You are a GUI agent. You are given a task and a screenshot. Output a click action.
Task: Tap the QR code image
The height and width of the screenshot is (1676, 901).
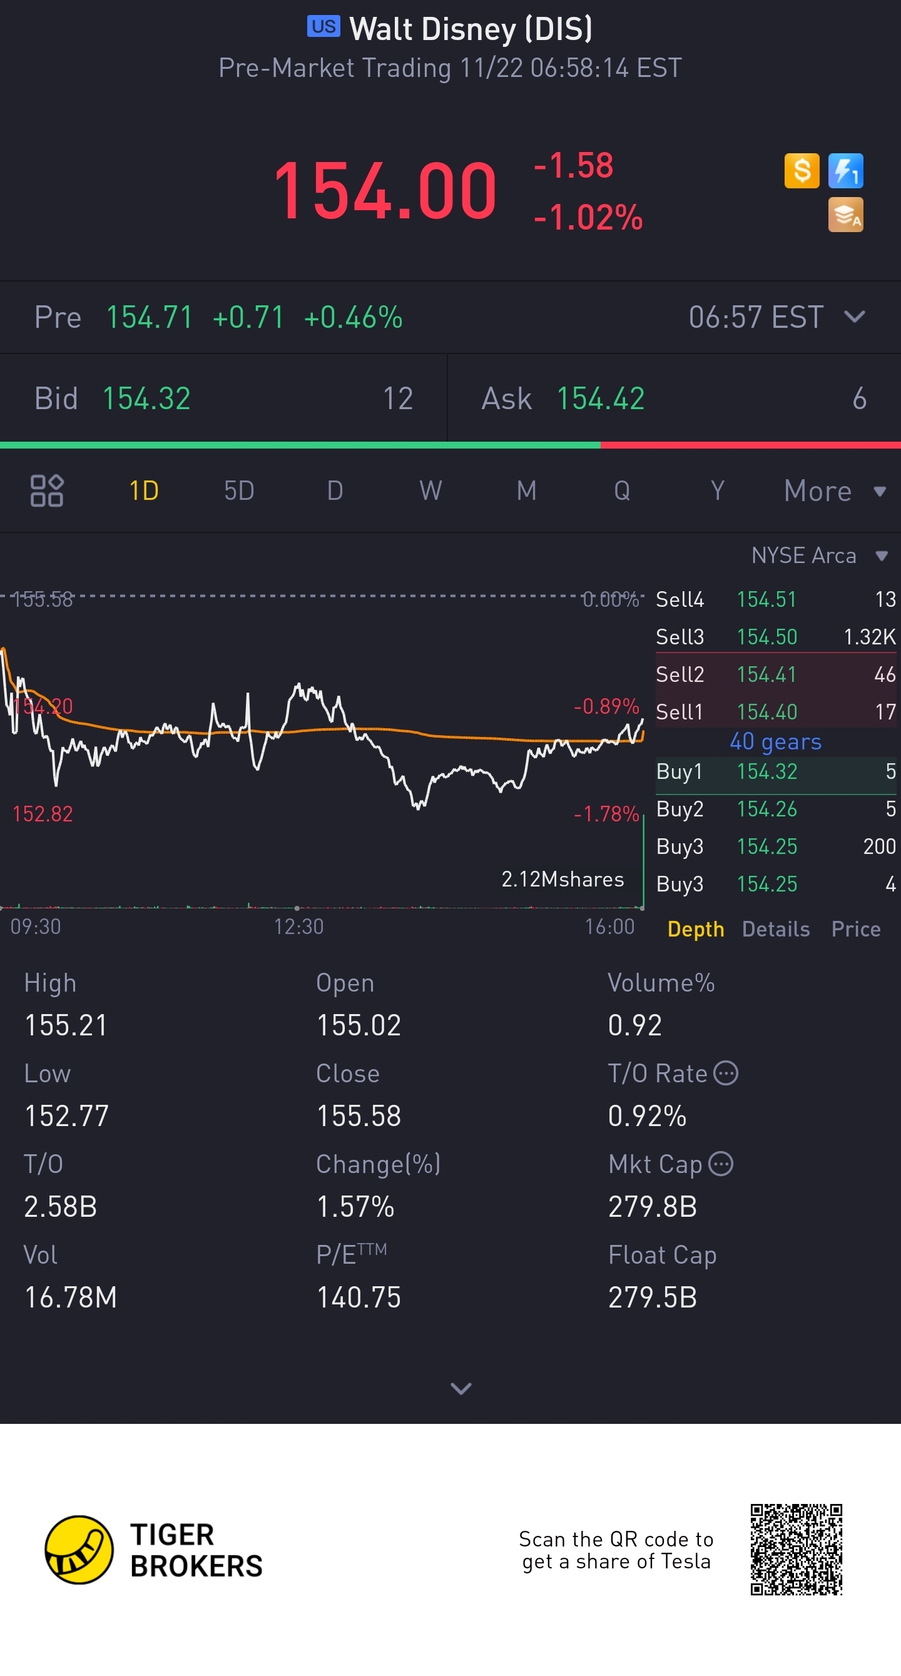tap(797, 1549)
